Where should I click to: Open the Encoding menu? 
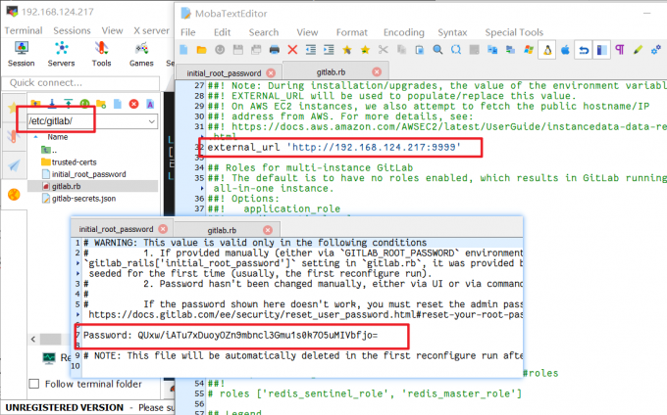point(403,31)
